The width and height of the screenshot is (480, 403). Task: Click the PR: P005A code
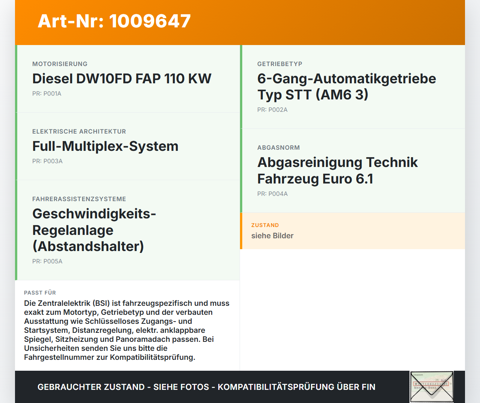pos(47,261)
